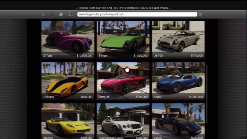This screenshot has width=247, height=139.
Task: Click the $10,000,000 price text
Action: (x=84, y=56)
